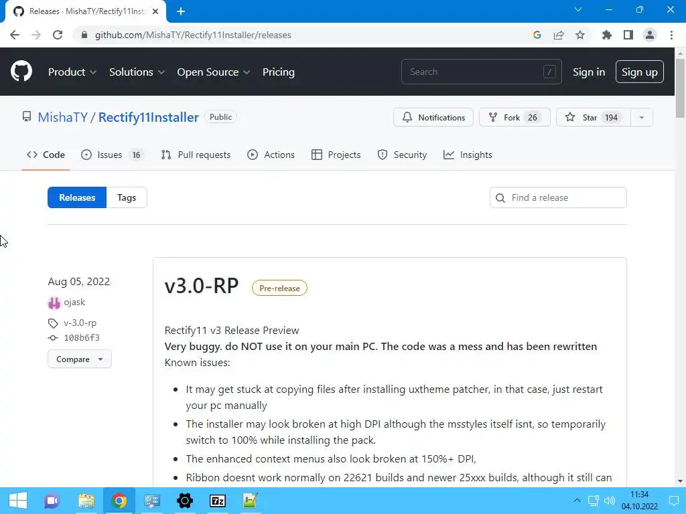Go back with the browser back arrow

(15, 35)
